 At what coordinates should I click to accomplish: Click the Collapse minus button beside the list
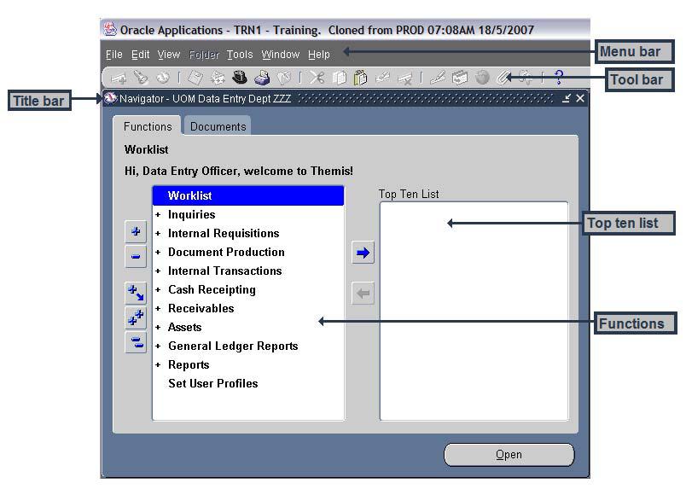click(136, 257)
